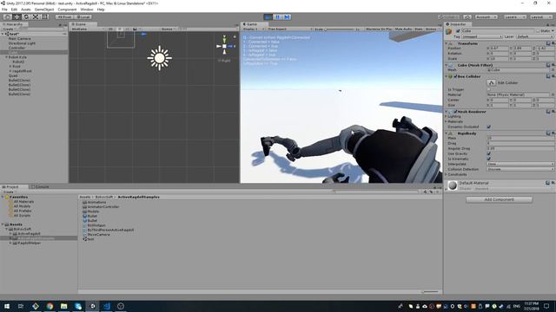This screenshot has height=312, width=556.
Task: Open the Layout dropdown
Action: coord(540,17)
